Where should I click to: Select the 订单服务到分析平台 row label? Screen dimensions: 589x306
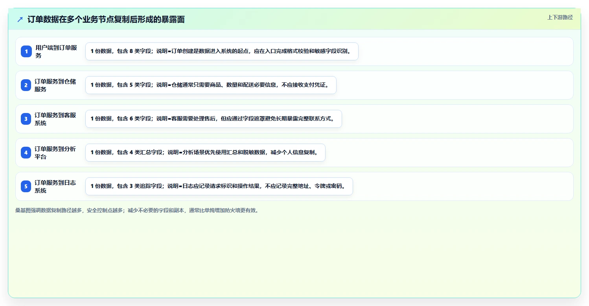55,153
